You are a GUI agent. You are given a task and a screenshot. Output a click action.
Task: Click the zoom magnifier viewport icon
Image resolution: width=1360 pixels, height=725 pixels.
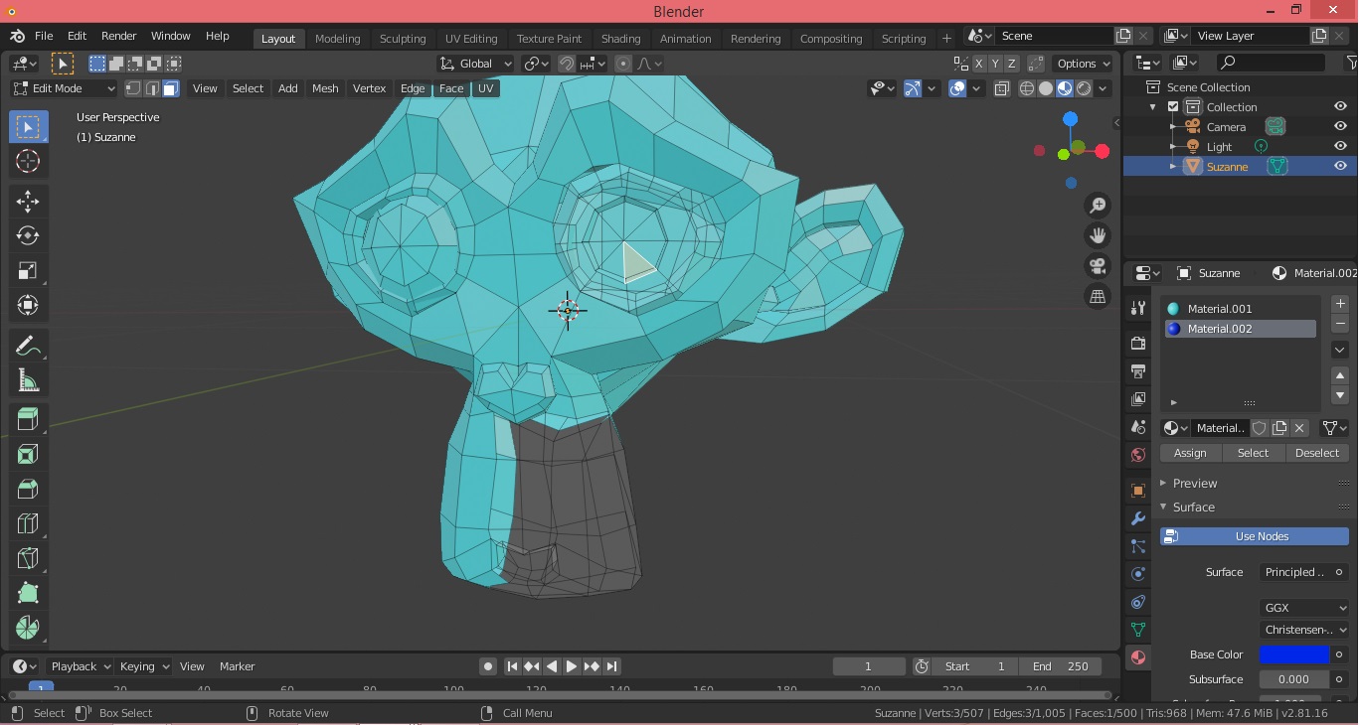[1098, 206]
